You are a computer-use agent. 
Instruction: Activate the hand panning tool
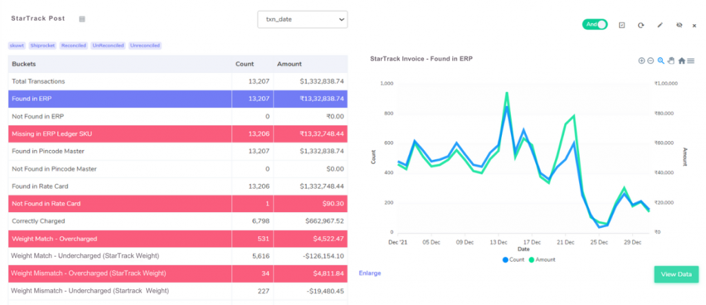(x=671, y=61)
